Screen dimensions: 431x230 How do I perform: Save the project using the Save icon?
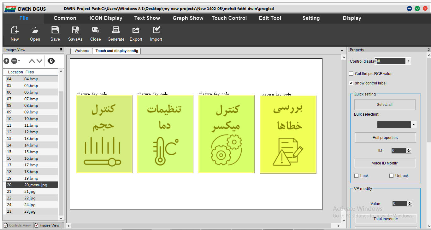(x=55, y=30)
